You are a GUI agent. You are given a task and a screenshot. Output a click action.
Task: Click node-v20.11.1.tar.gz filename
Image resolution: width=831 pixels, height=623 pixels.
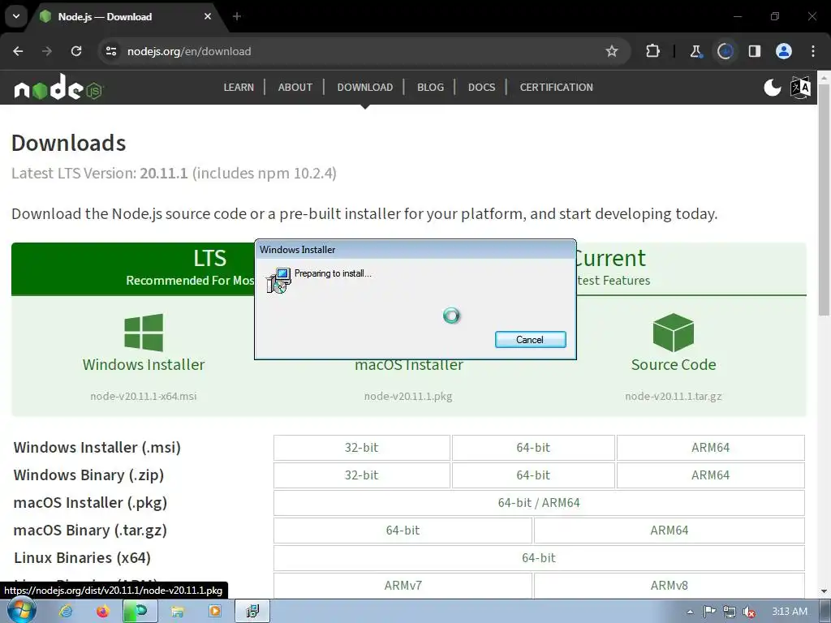673,396
